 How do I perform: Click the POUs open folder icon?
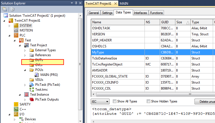[x=31, y=70]
